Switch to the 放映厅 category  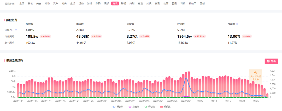point(192,4)
